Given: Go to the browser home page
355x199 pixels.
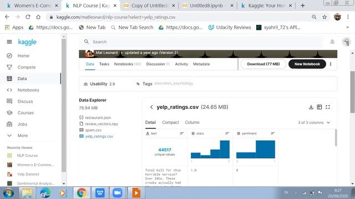Looking at the screenshot, I should (38, 17).
